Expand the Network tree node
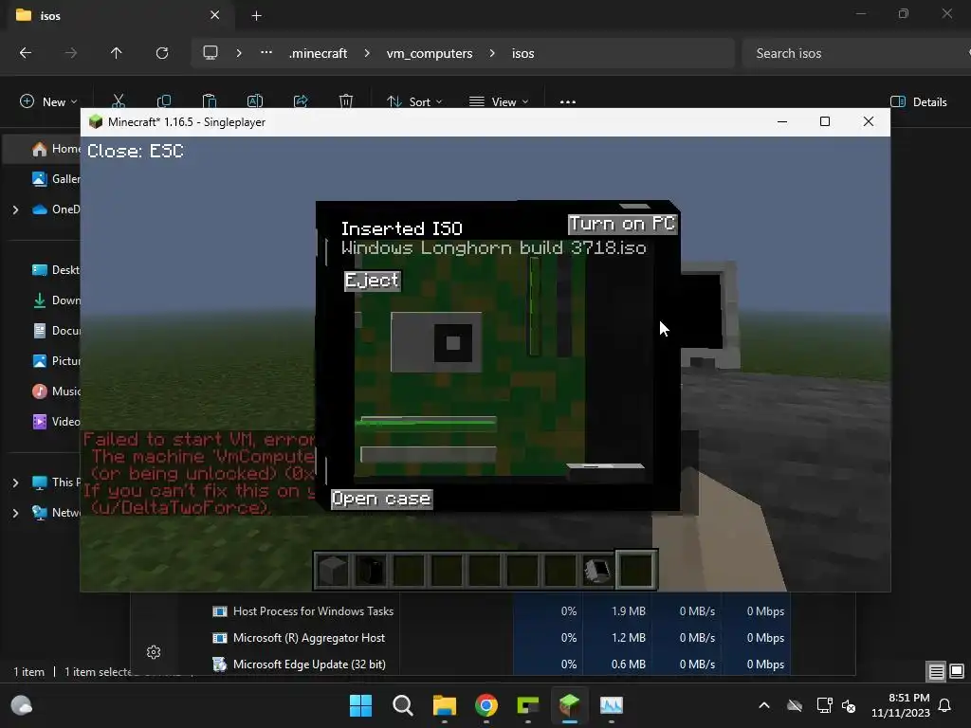 tap(15, 513)
